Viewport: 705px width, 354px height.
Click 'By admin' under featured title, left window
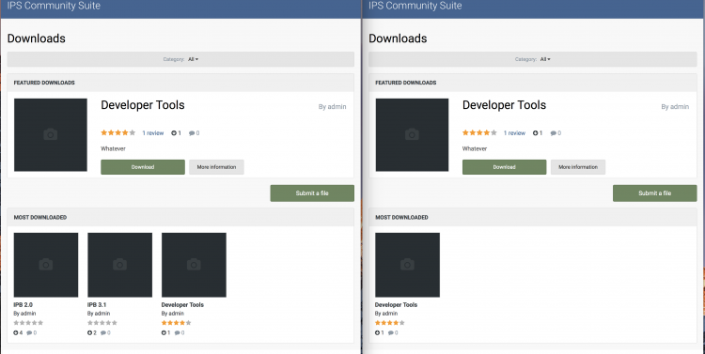pos(332,107)
